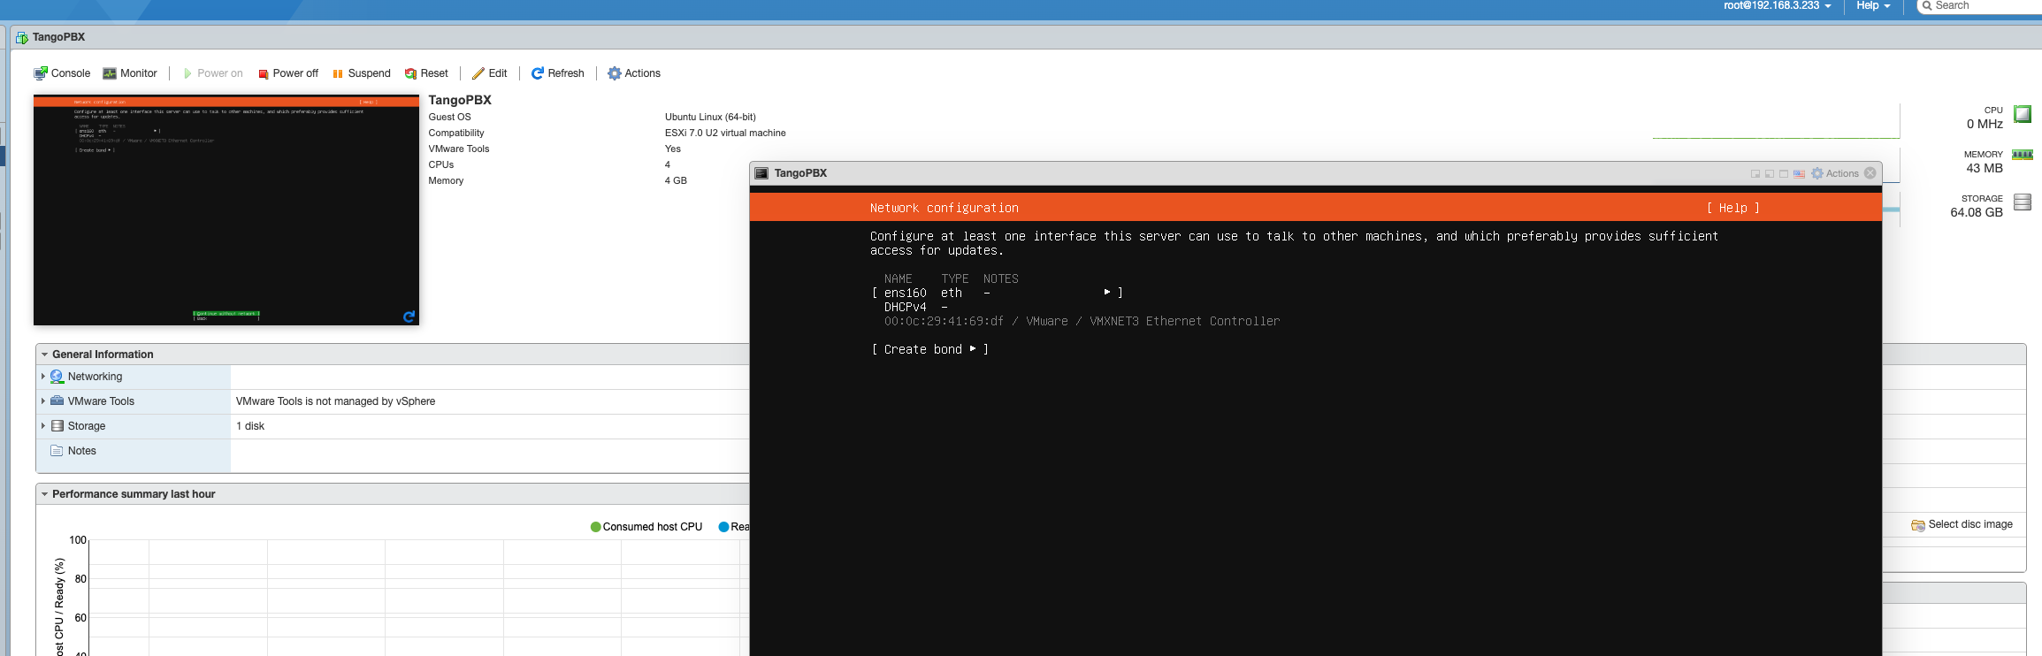The image size is (2042, 656).
Task: Reset the virtual machine
Action: click(426, 73)
